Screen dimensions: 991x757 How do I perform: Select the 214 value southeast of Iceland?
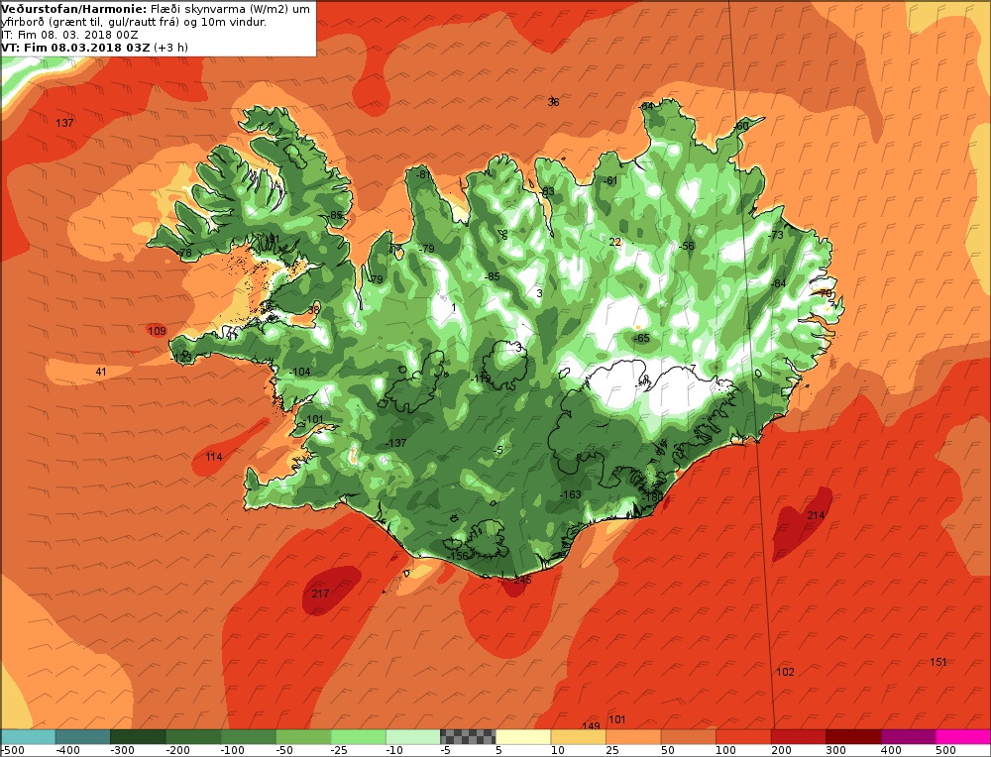click(816, 515)
